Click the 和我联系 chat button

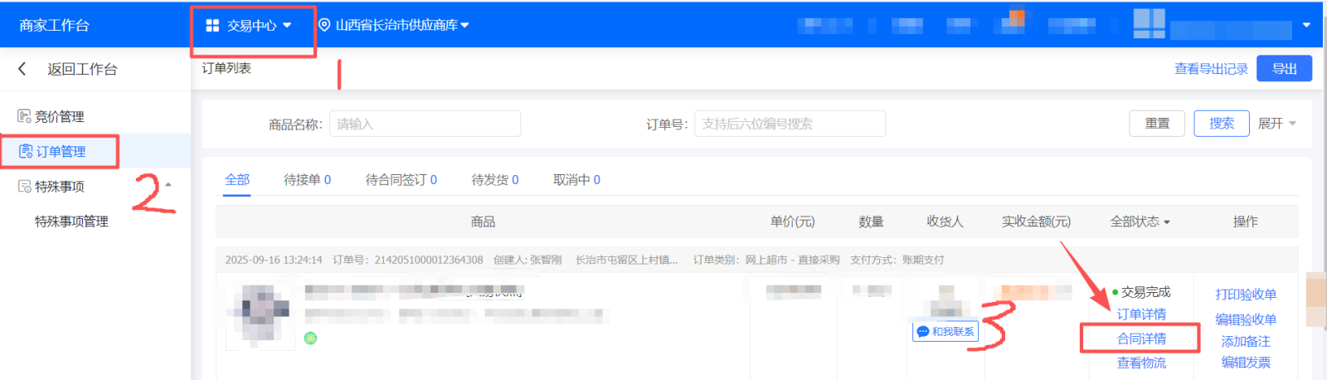tap(945, 332)
